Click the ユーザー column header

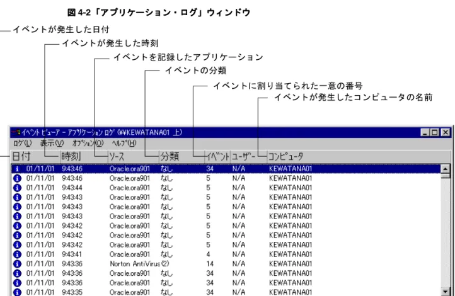click(x=248, y=157)
